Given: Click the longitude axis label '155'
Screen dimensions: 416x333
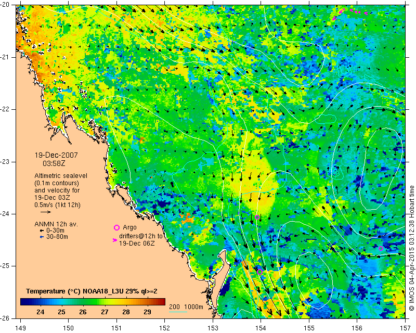Looking at the screenshot, I should tap(309, 328).
